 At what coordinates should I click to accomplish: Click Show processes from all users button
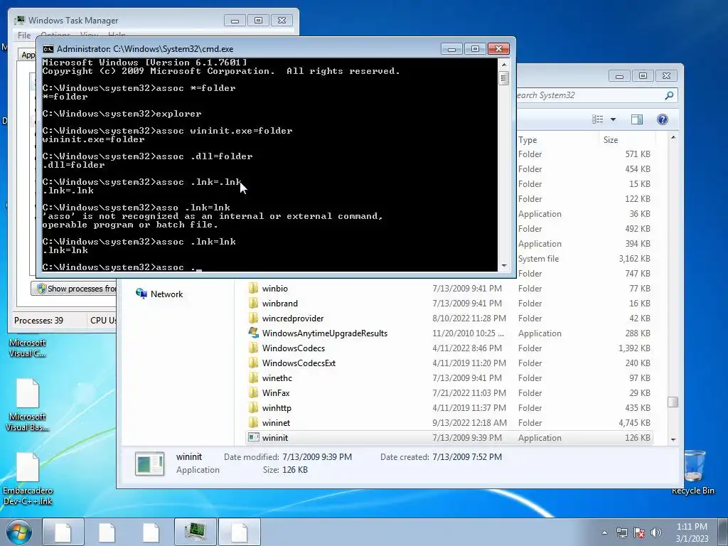tap(74, 289)
